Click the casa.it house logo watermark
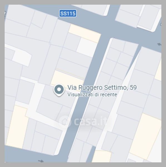The image size is (166, 167). [x=65, y=122]
